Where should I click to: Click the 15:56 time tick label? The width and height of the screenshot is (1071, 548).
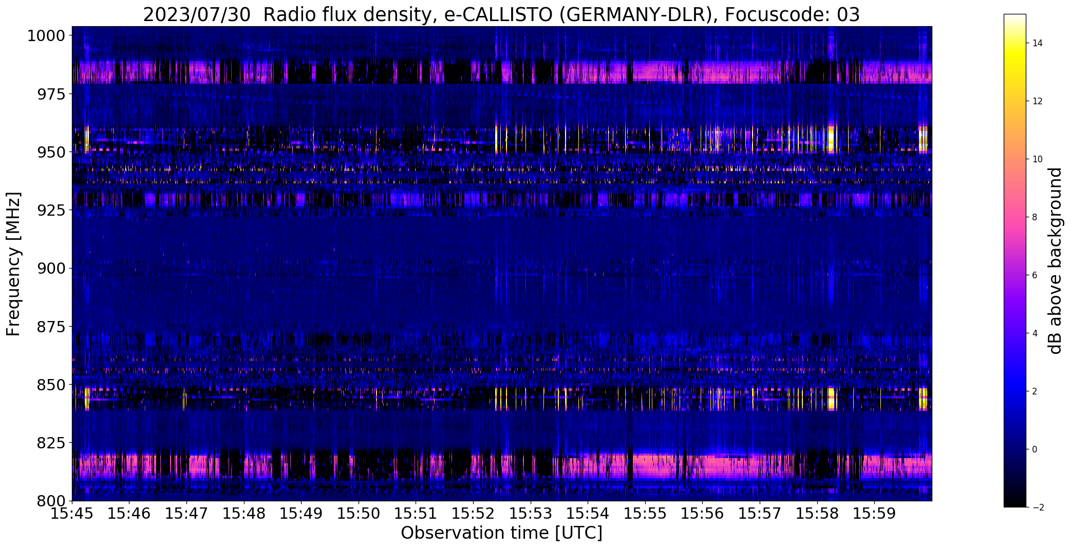click(703, 513)
